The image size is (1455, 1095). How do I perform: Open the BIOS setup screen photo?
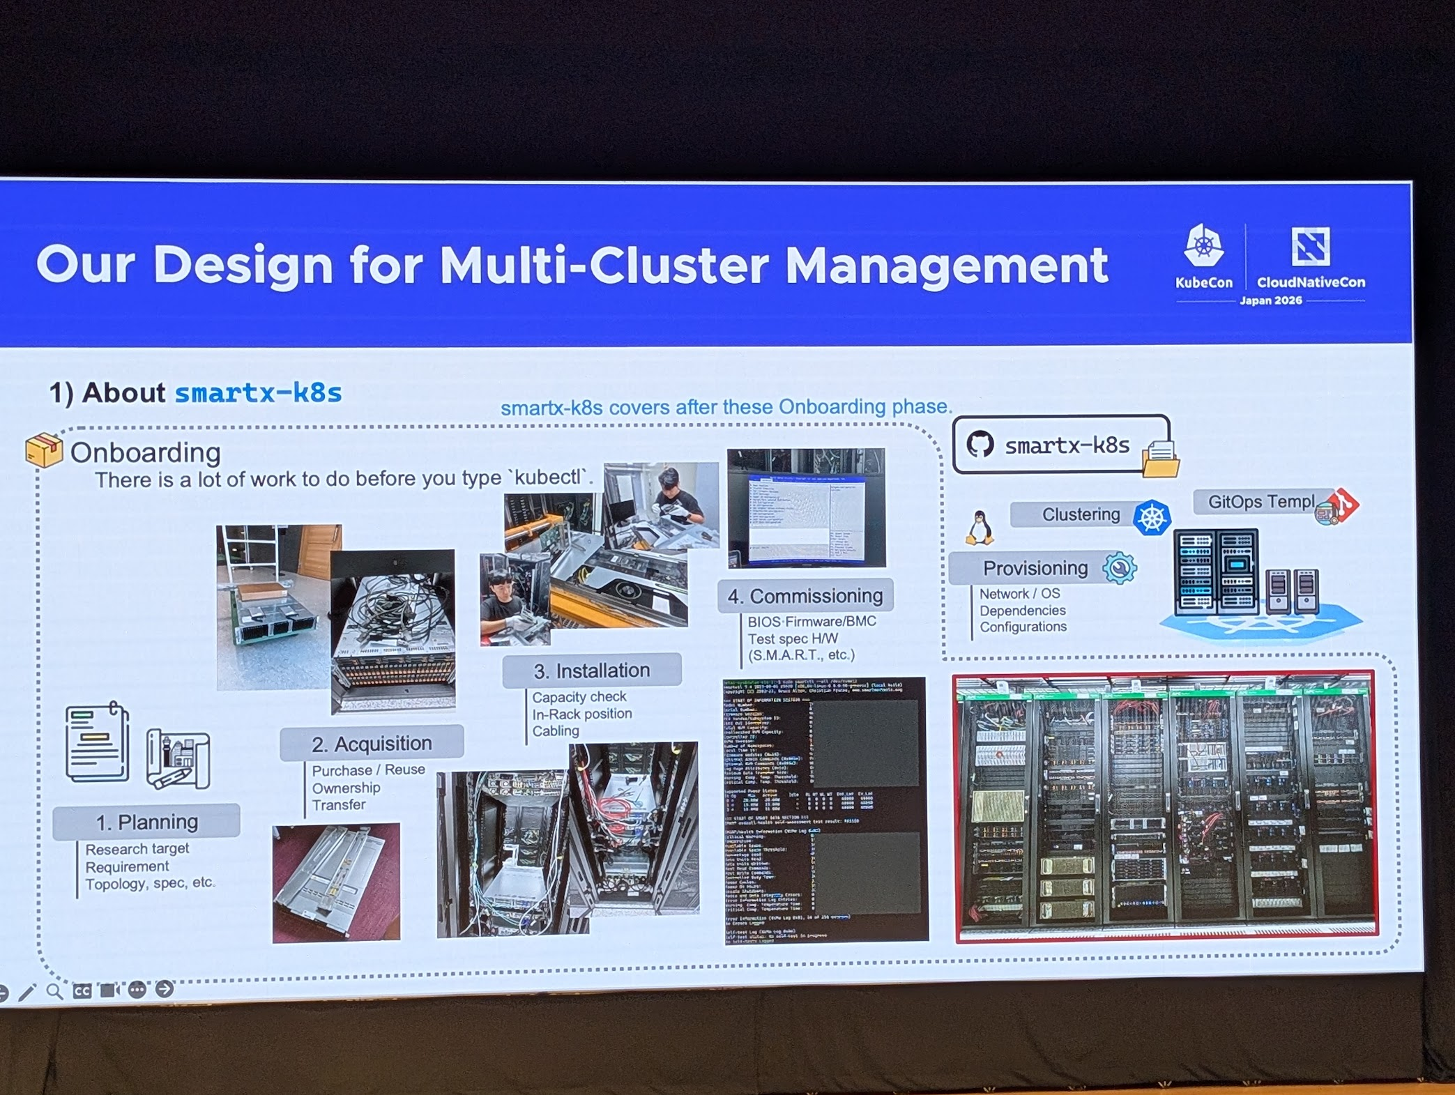click(x=807, y=507)
